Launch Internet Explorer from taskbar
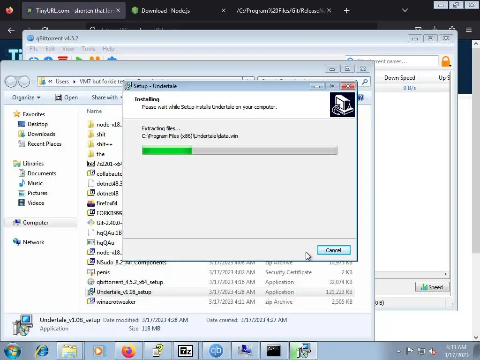This screenshot has height=360, width=480. 42,351
